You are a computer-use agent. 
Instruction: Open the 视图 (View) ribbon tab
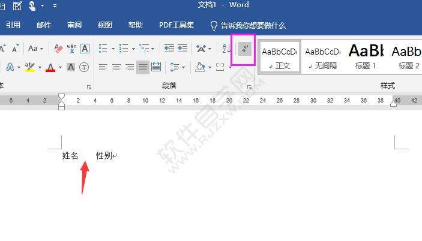[x=104, y=25]
